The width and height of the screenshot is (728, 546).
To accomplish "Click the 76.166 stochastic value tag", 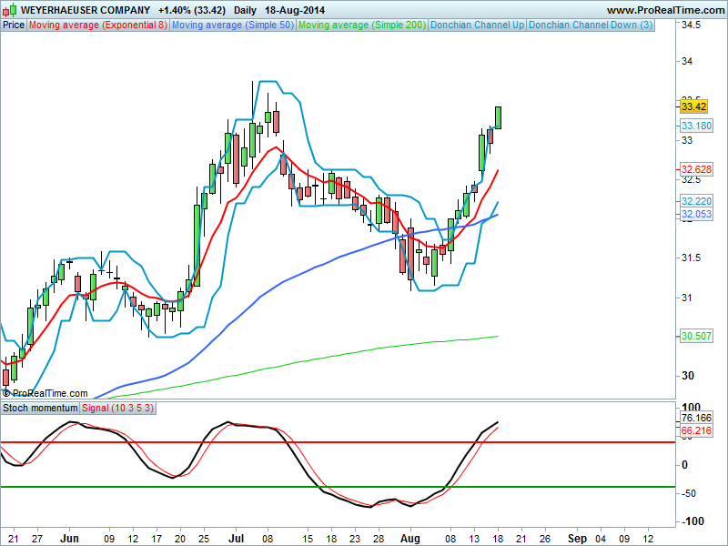I will tap(696, 418).
